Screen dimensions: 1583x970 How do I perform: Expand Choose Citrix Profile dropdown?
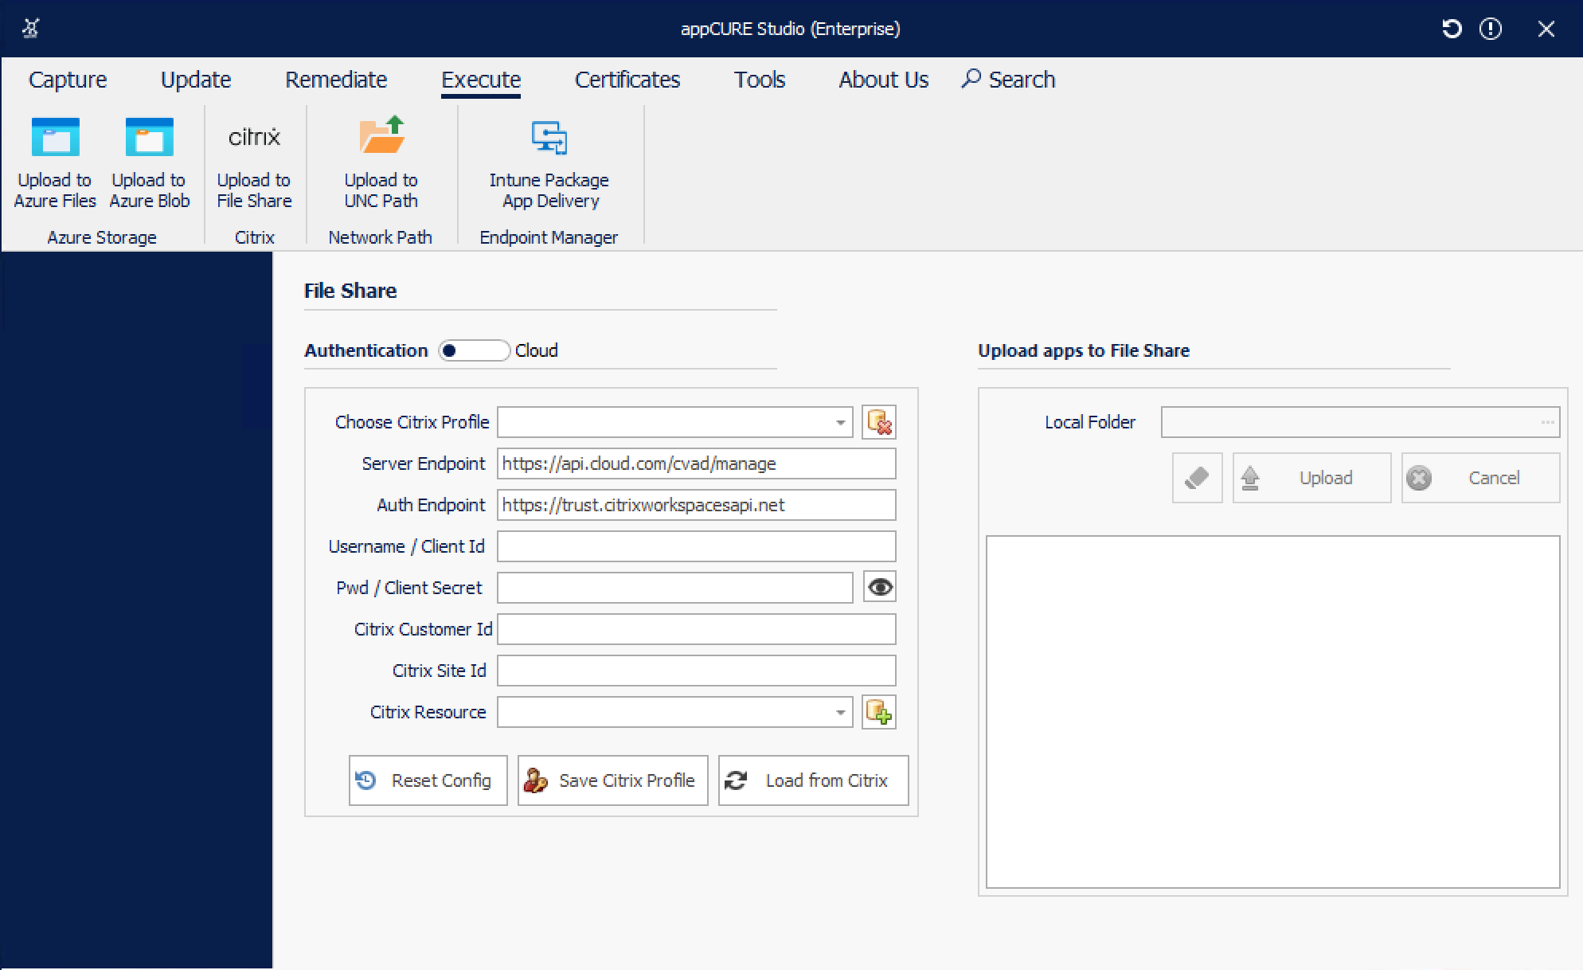tap(840, 422)
